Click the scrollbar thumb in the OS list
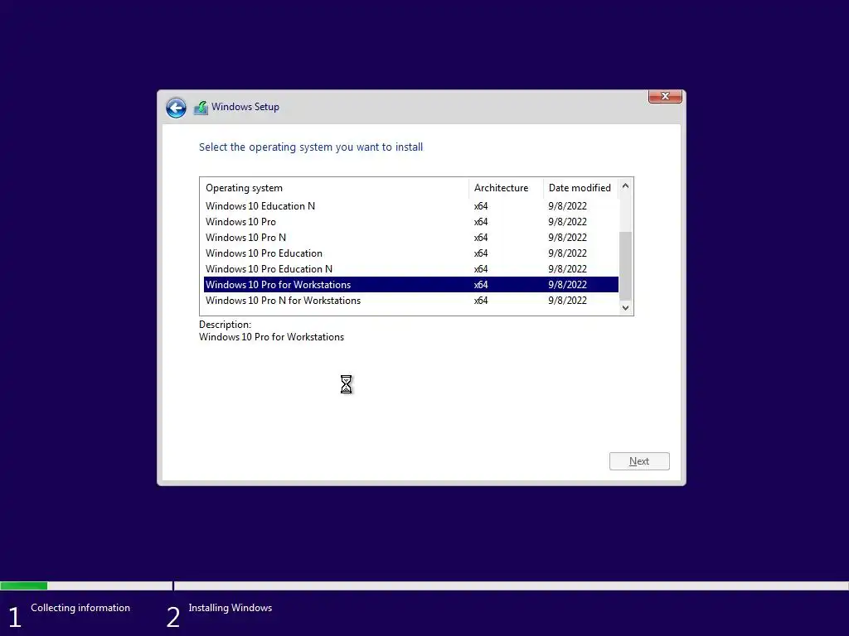Image resolution: width=849 pixels, height=636 pixels. [x=625, y=266]
